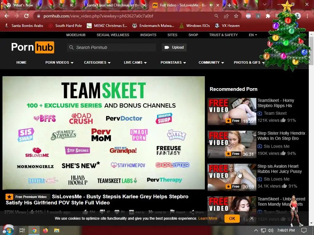Expand the PHOTOS & GIFS navigation dropdown

(249, 62)
